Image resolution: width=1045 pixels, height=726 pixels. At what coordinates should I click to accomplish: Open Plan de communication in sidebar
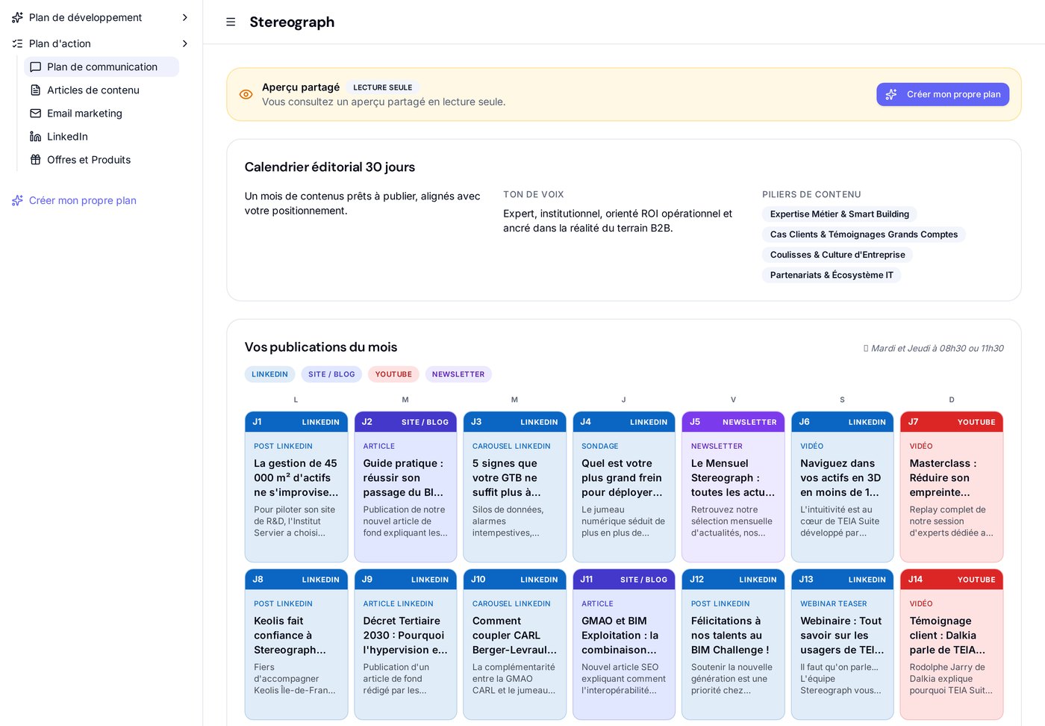102,67
